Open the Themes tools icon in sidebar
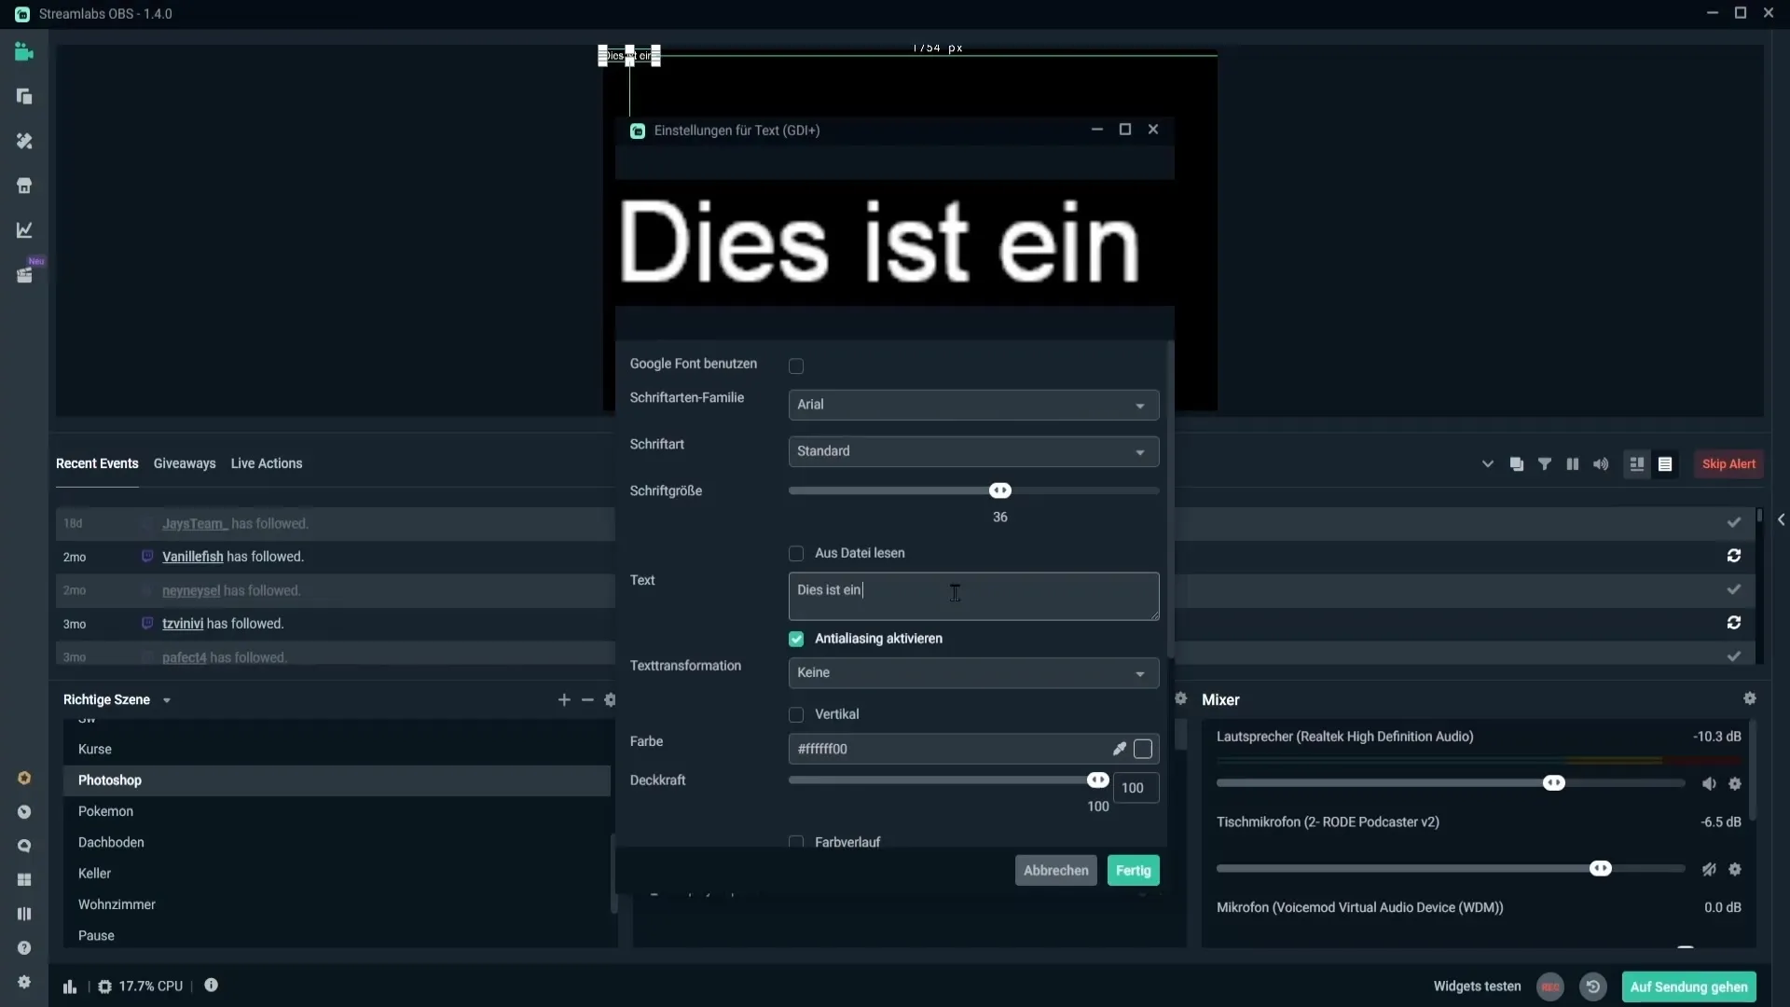Image resolution: width=1790 pixels, height=1007 pixels. tap(24, 141)
